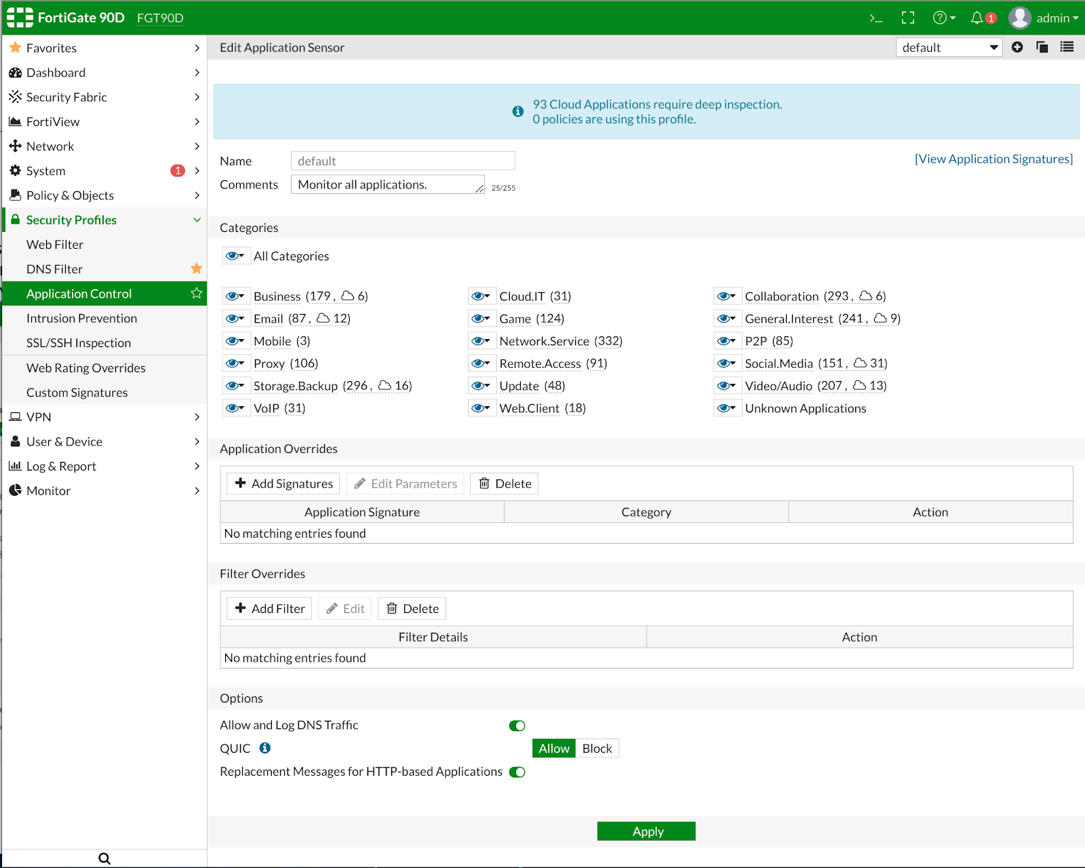This screenshot has height=868, width=1085.
Task: Toggle favorite star for Application Control
Action: tap(197, 293)
